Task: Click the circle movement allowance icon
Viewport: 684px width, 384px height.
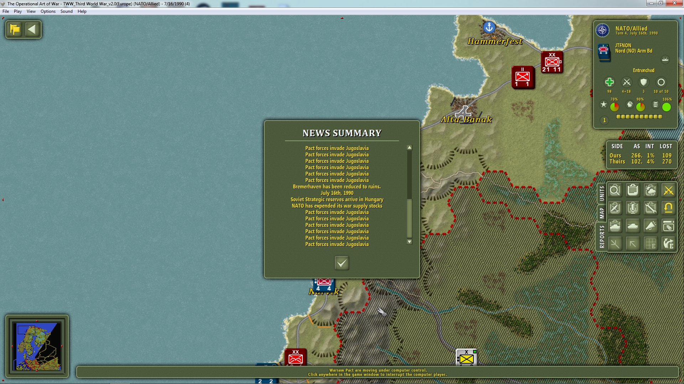Action: (661, 82)
